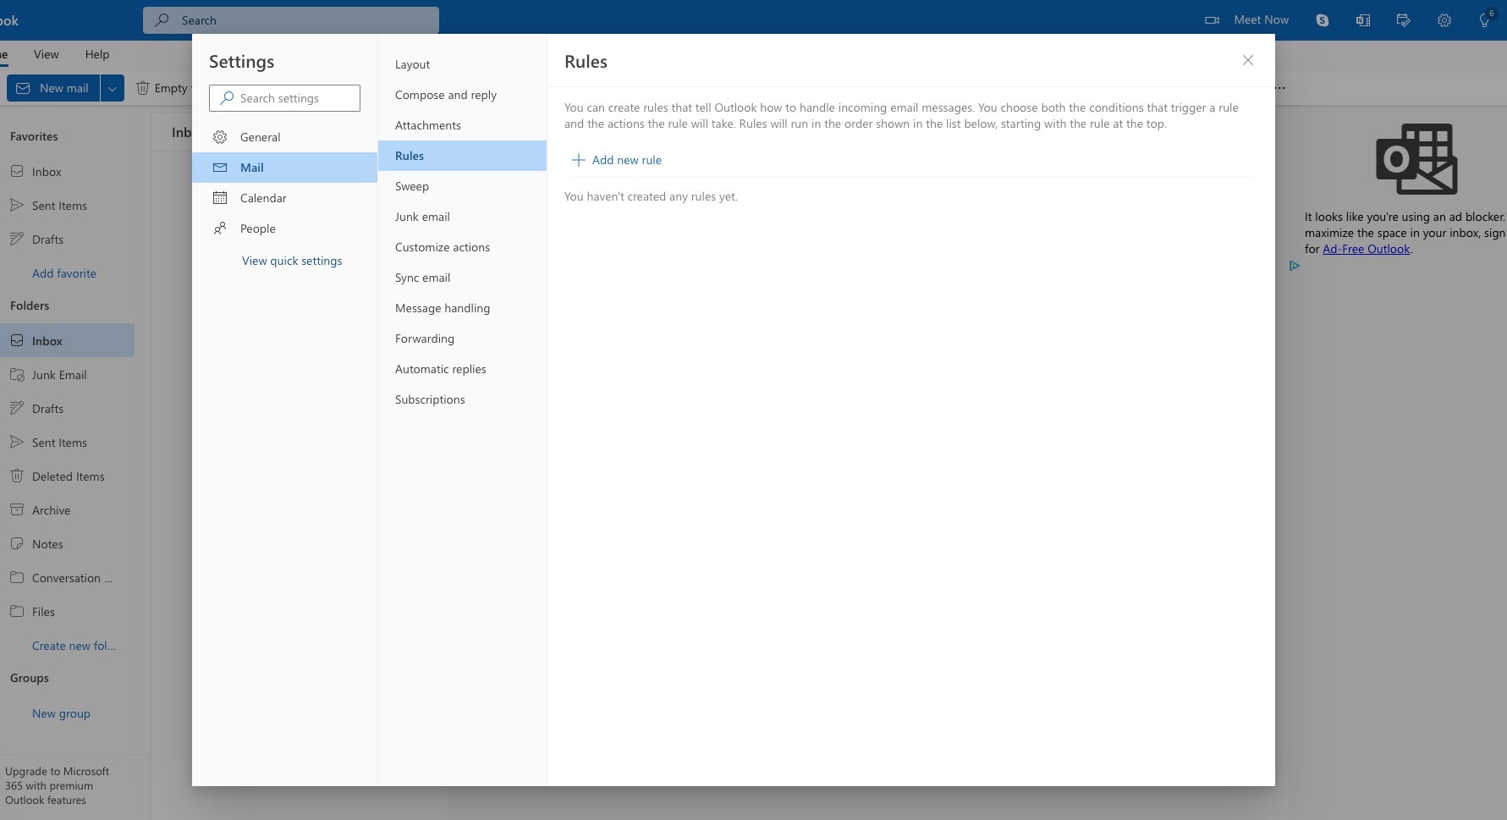
Task: Select the People icon in Settings
Action: [220, 228]
